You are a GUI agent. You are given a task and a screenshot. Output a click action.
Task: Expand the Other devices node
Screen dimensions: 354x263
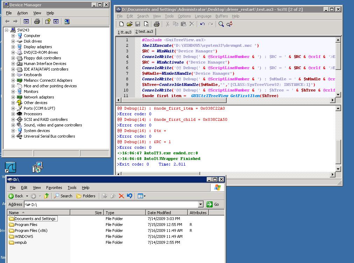pos(13,103)
